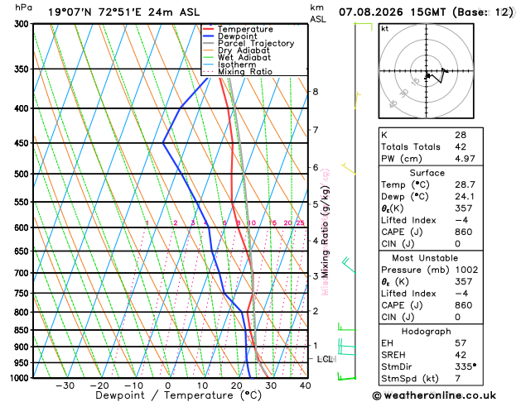Click the Pressure (mb) value 1002
The image size is (521, 402).
(467, 270)
